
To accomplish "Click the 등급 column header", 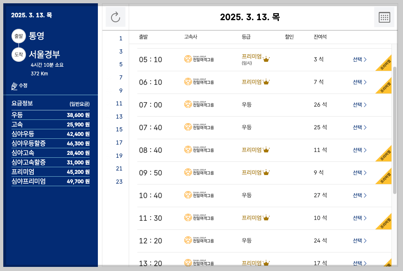I will [246, 37].
